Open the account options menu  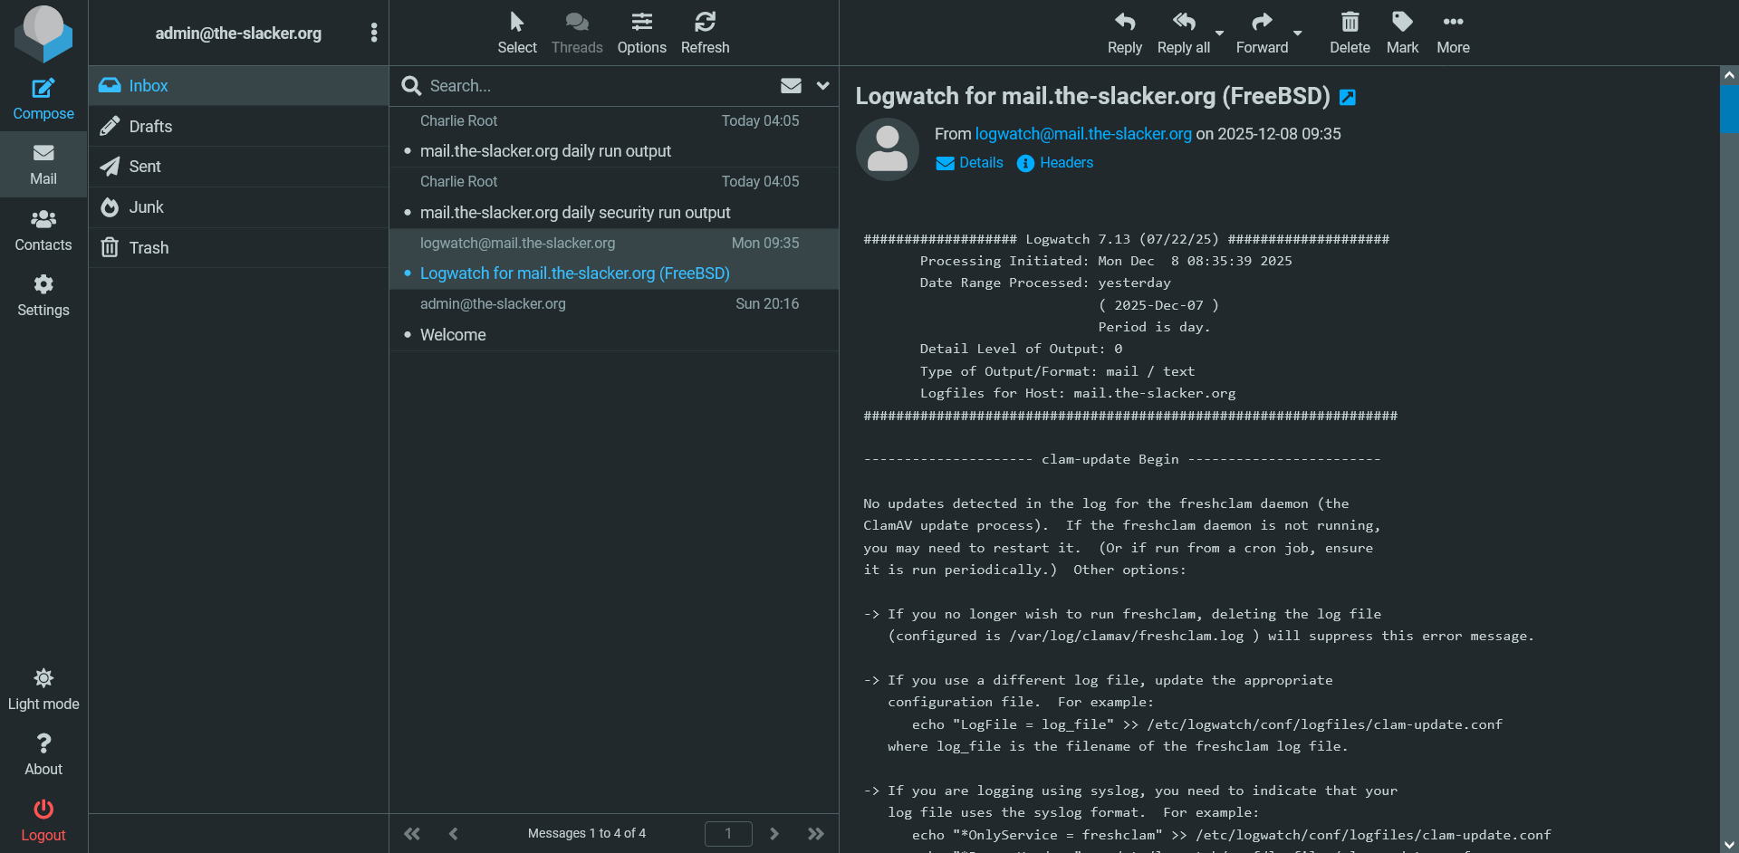pyautogui.click(x=373, y=33)
